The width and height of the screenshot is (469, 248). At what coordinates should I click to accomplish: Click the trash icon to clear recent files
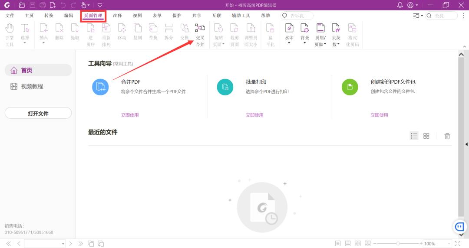[447, 136]
